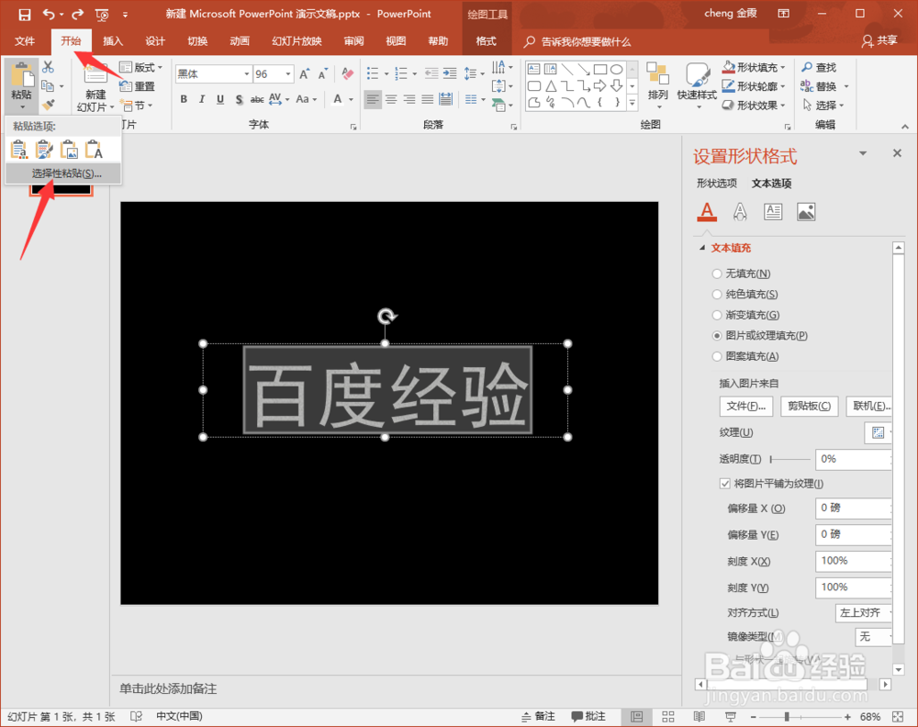The image size is (918, 727).
Task: Open Textbox options icon in format pane
Action: pyautogui.click(x=773, y=211)
